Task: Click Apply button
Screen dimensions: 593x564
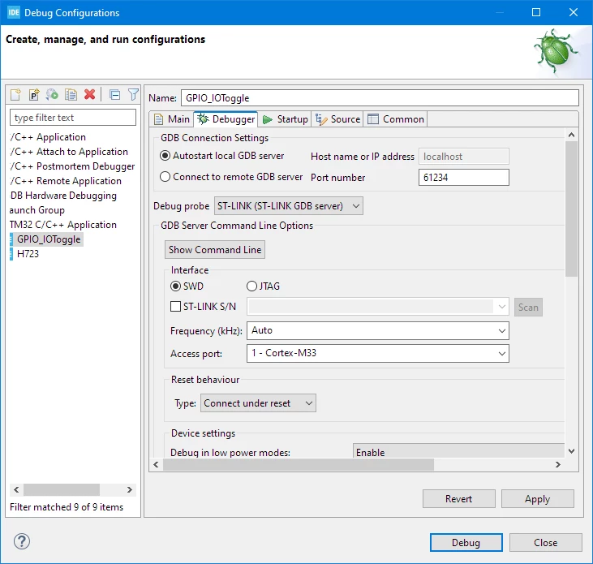Action: pos(537,499)
